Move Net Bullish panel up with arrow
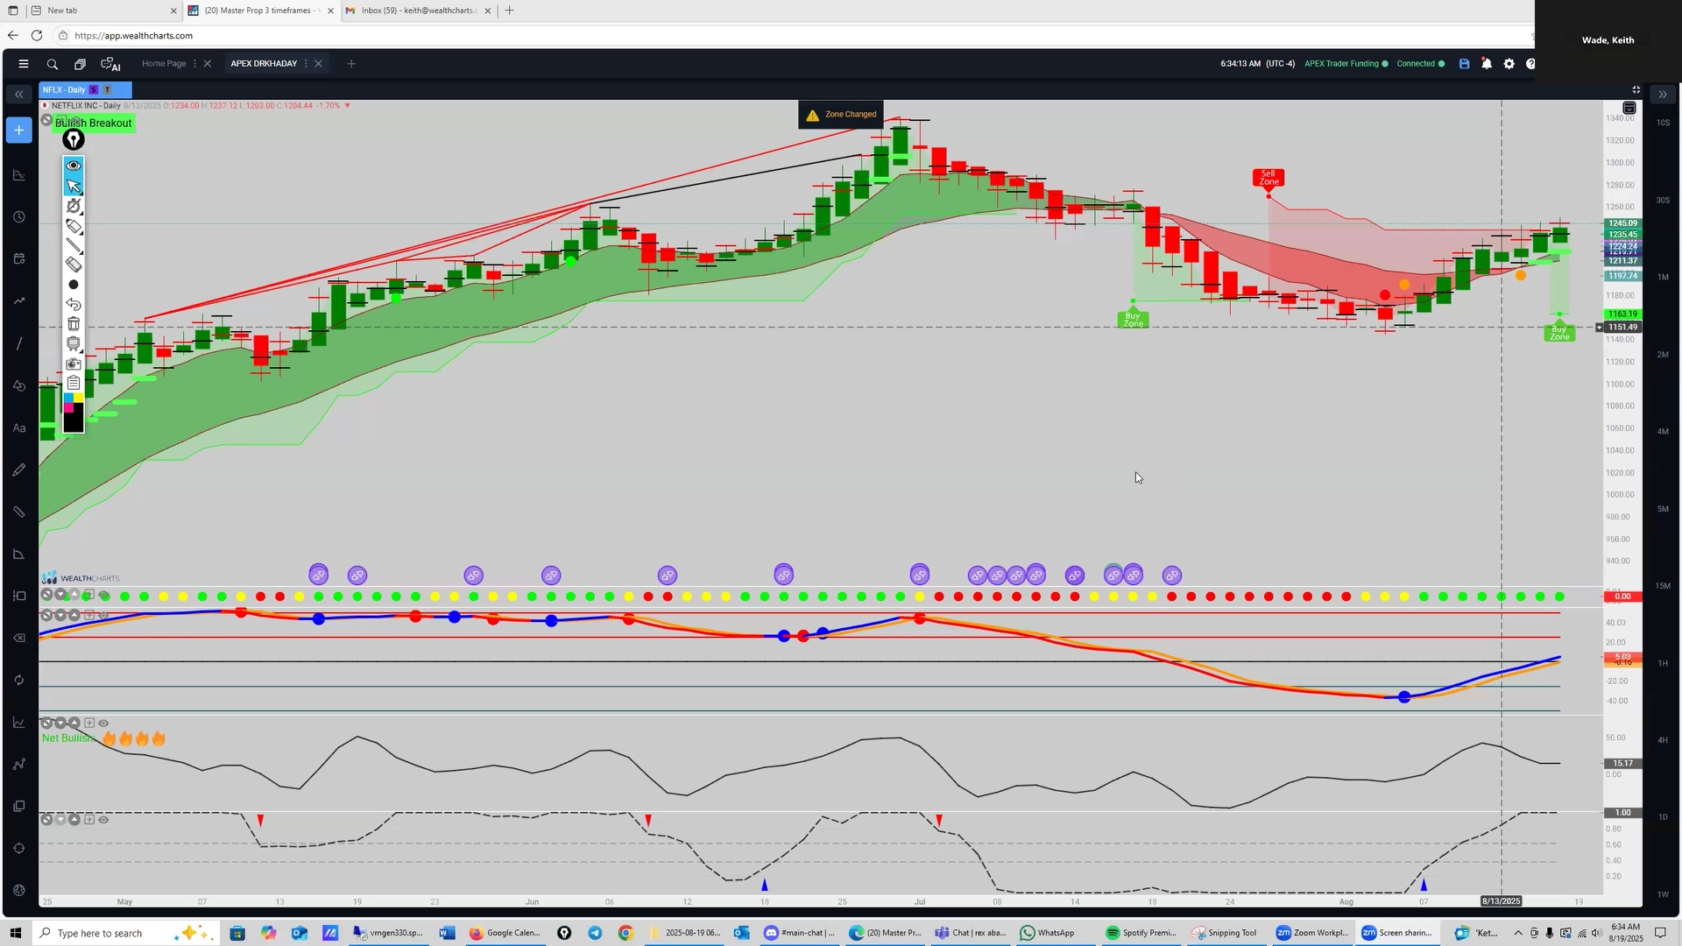1682x946 pixels. 74,724
